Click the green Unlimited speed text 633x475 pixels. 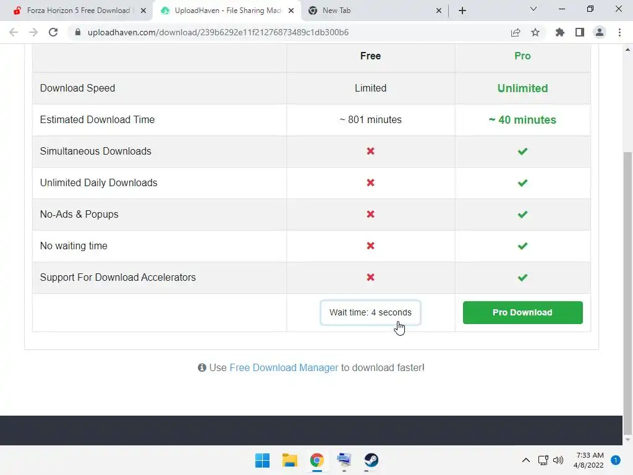522,88
